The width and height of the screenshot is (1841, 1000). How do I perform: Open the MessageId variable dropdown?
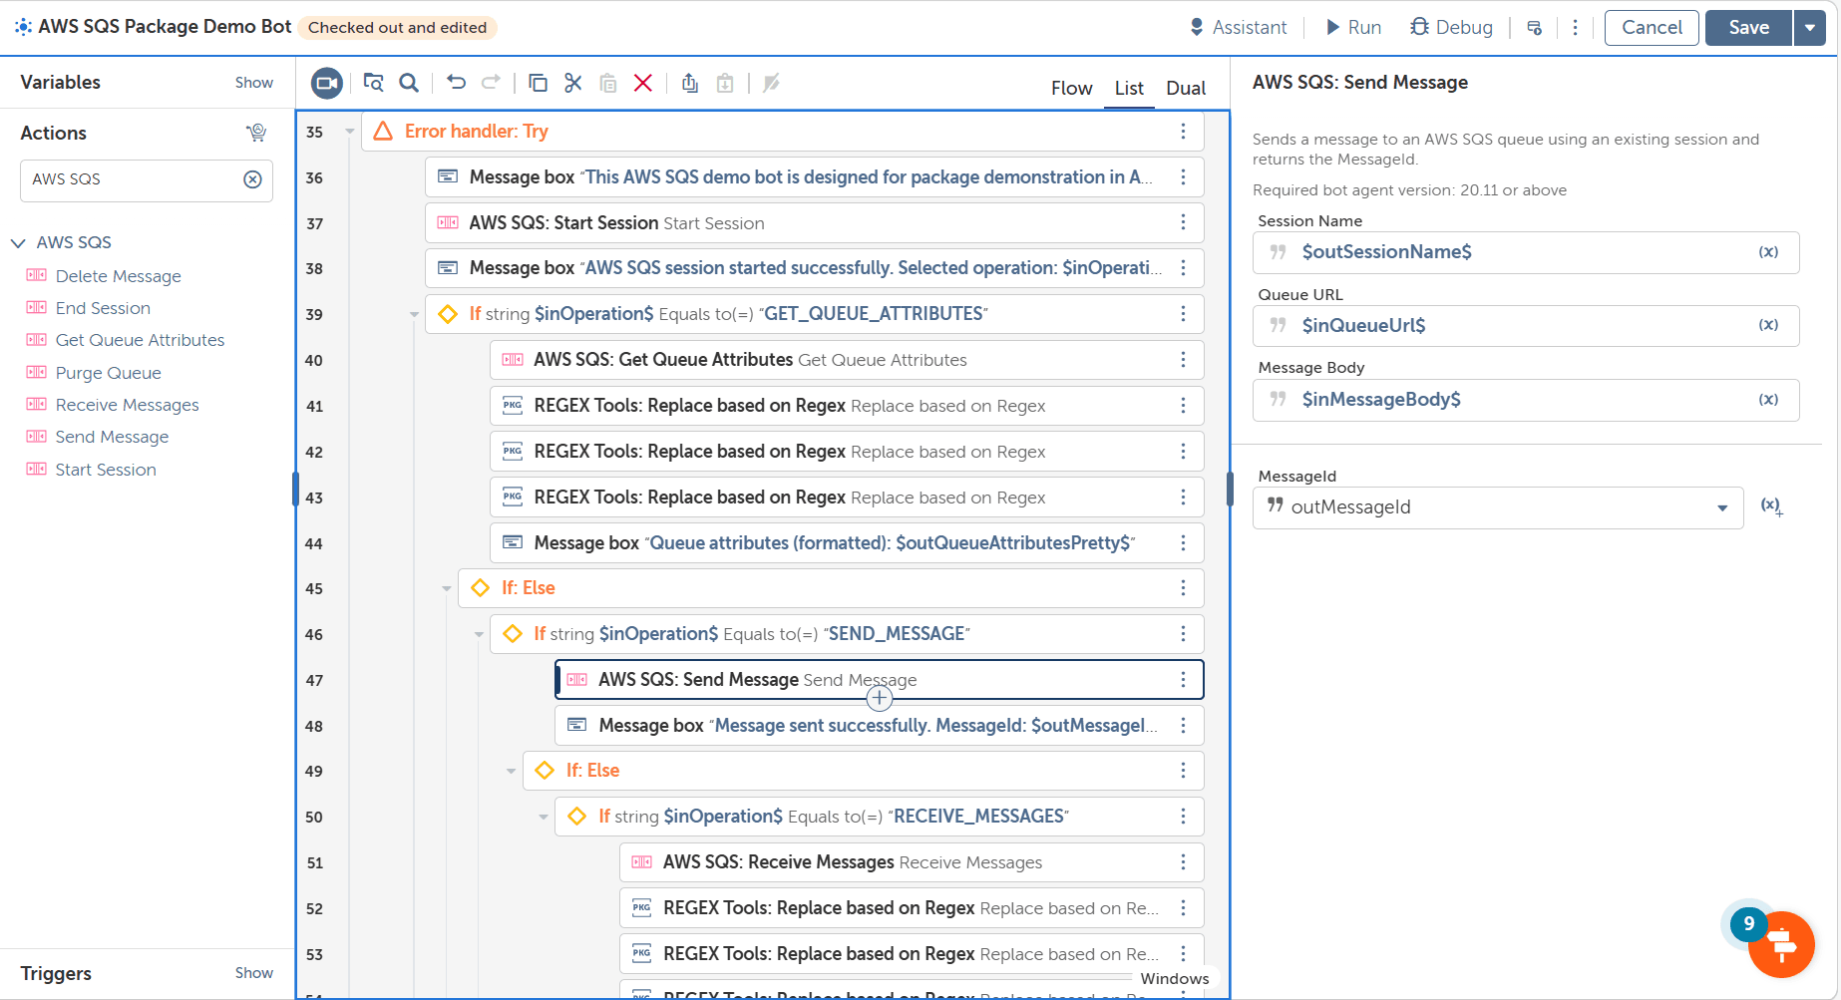point(1722,508)
